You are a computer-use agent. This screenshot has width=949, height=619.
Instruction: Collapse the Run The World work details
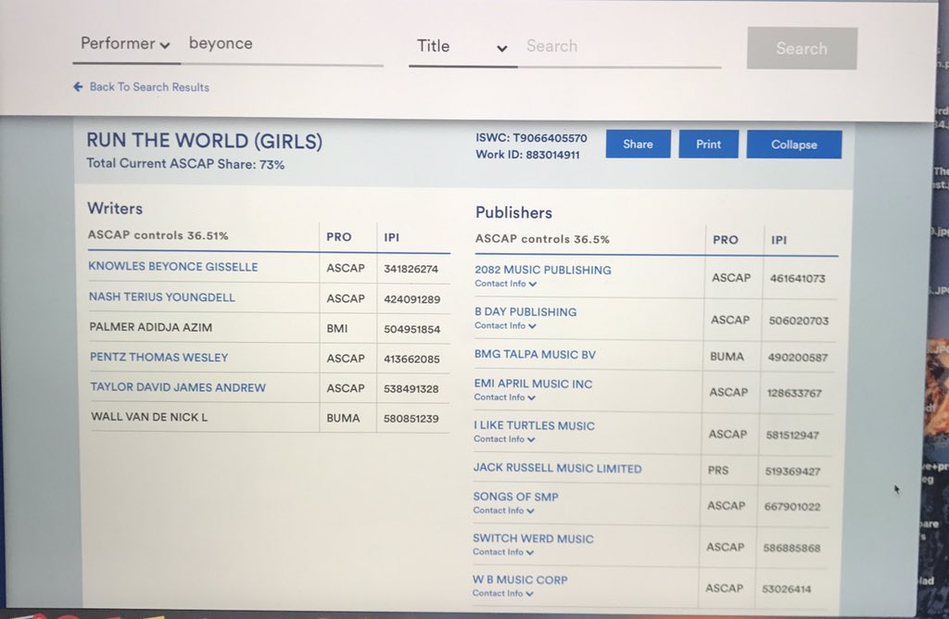tap(793, 145)
